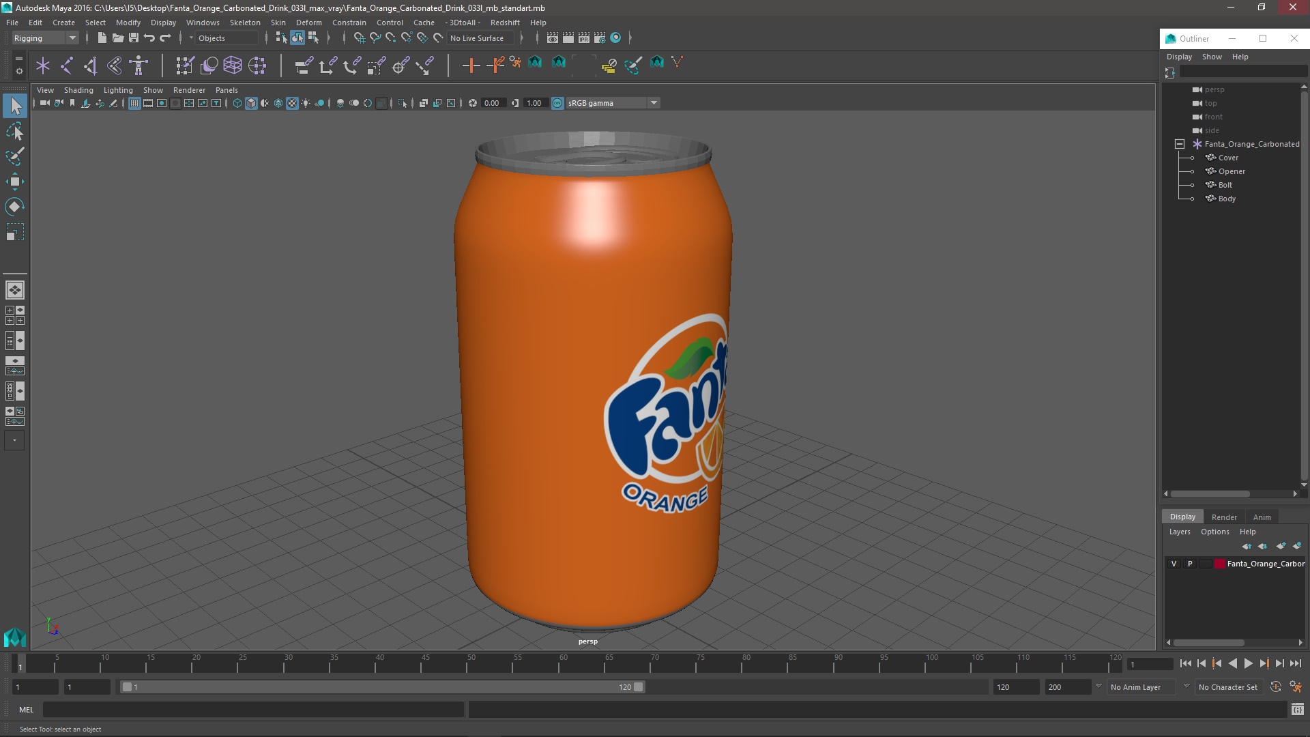Toggle layer visibility V box
The height and width of the screenshot is (737, 1310).
[1174, 564]
